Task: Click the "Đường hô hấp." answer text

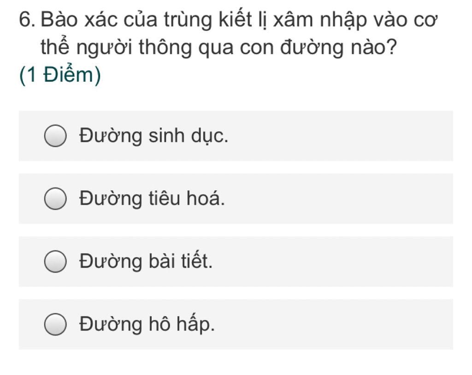Action: (147, 324)
